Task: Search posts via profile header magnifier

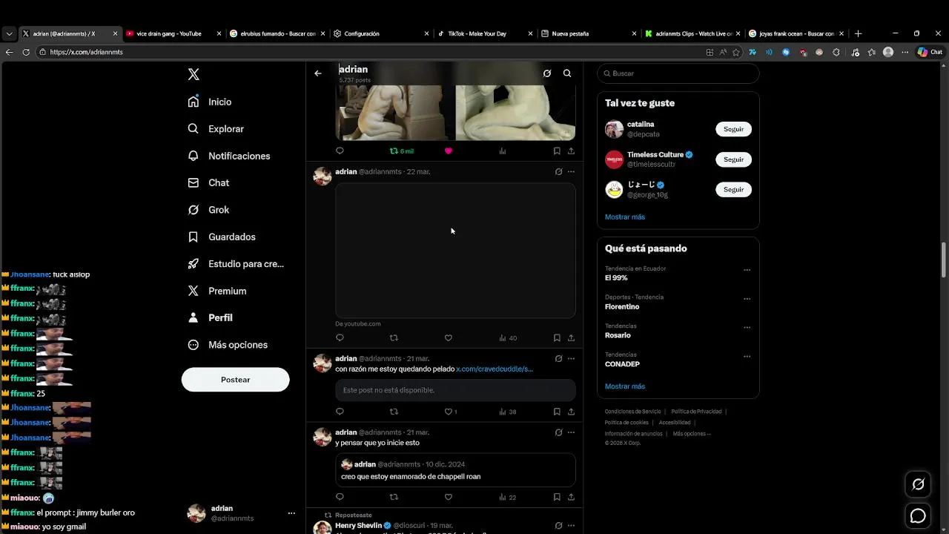Action: [x=567, y=73]
